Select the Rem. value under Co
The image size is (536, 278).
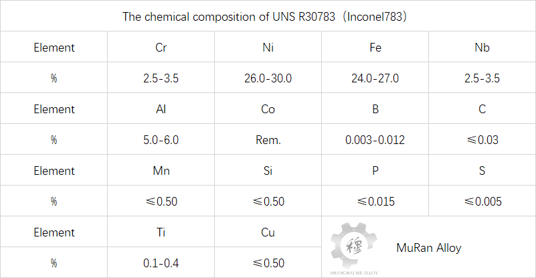pyautogui.click(x=268, y=140)
